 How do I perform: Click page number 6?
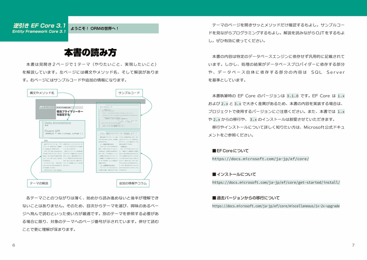coord(13,245)
